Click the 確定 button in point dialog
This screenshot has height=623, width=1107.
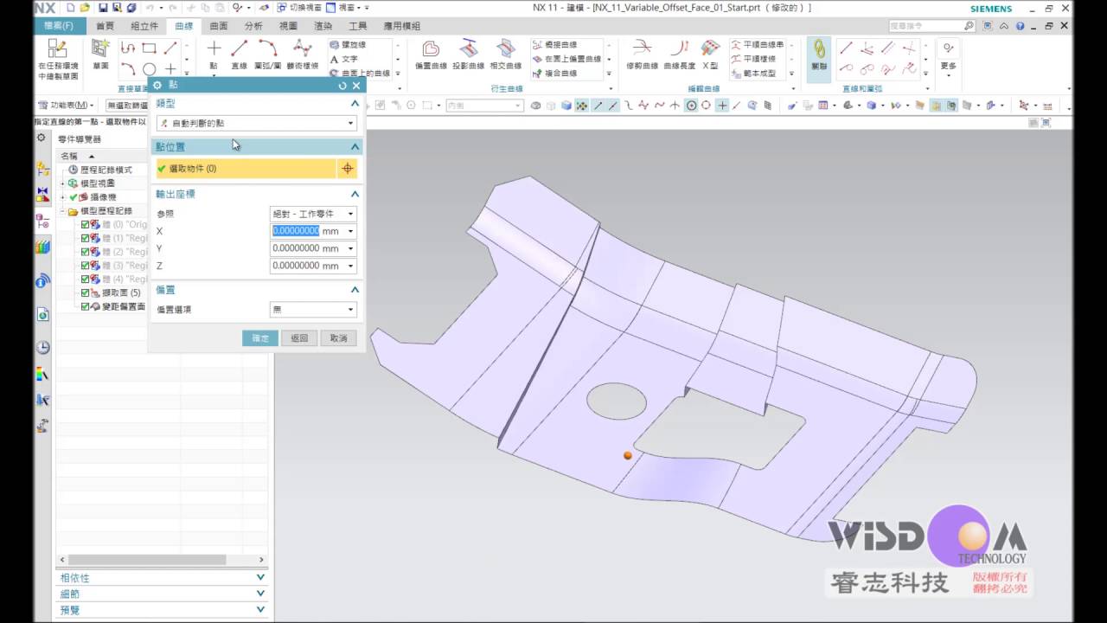(x=260, y=338)
